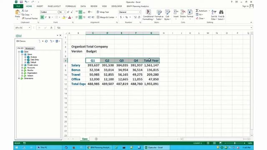Viewport: 267px width, 150px height.
Task: Open the text orientation button
Action: click(90, 12)
